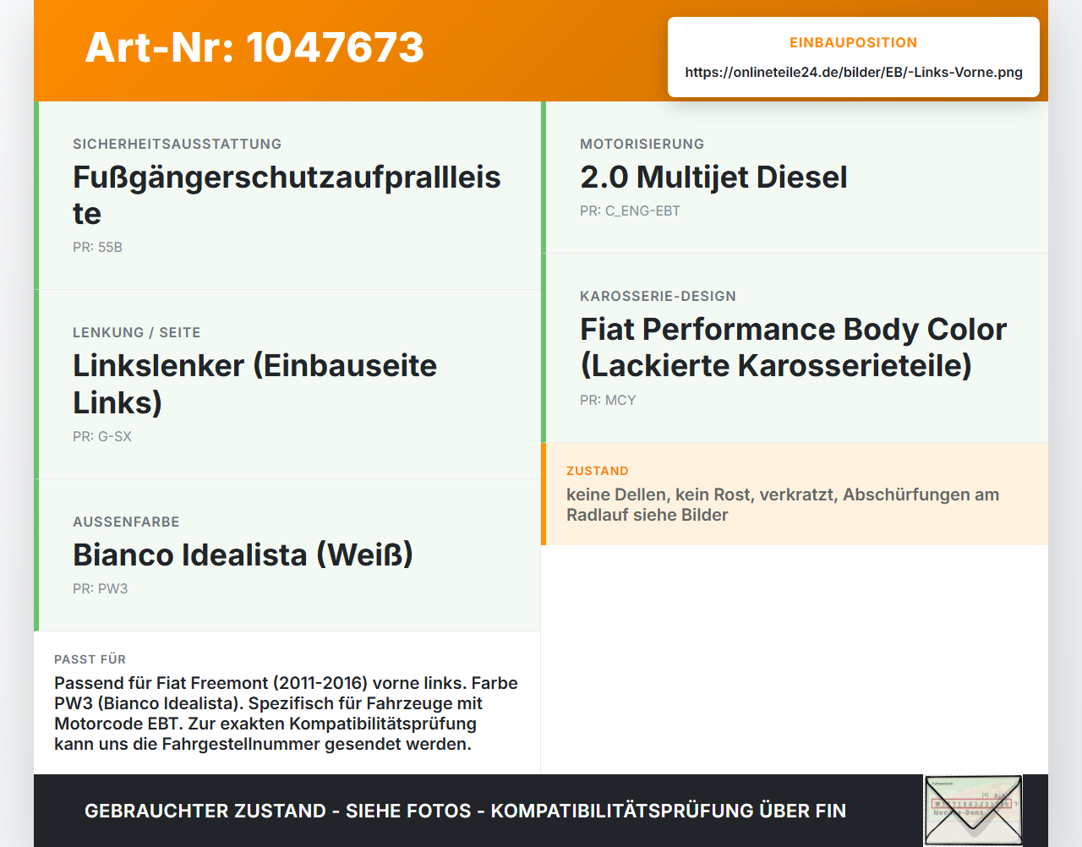Click the Passt für compatibility text
Viewport: 1082px width, 847px height.
point(286,713)
